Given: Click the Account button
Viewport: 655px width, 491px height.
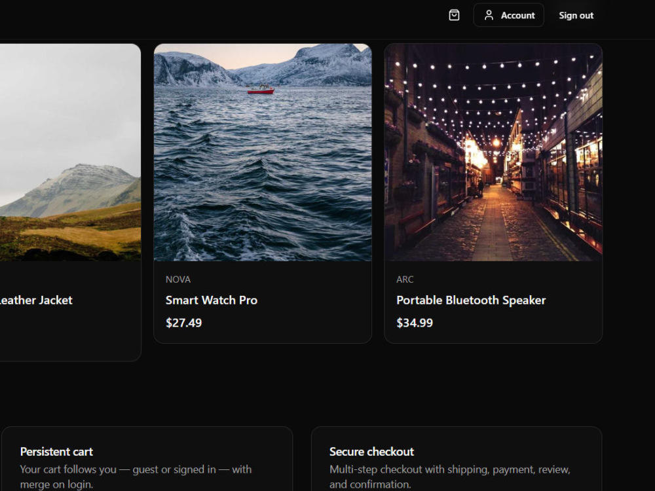Looking at the screenshot, I should coord(509,16).
